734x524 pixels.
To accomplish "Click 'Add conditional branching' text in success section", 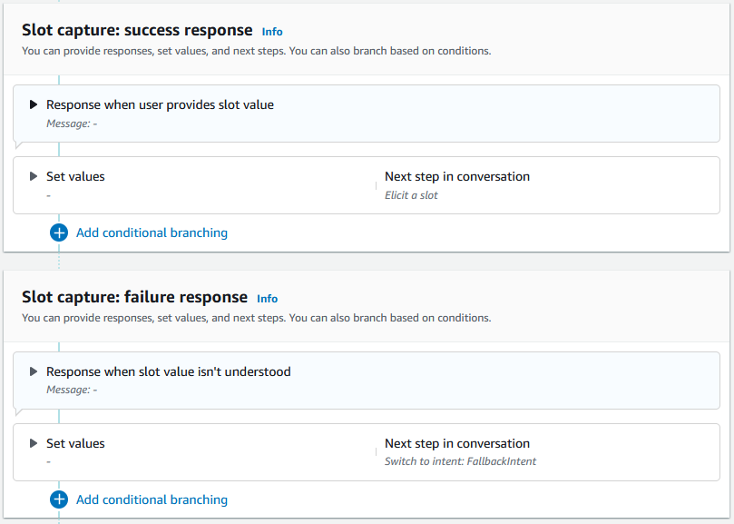I will point(152,232).
